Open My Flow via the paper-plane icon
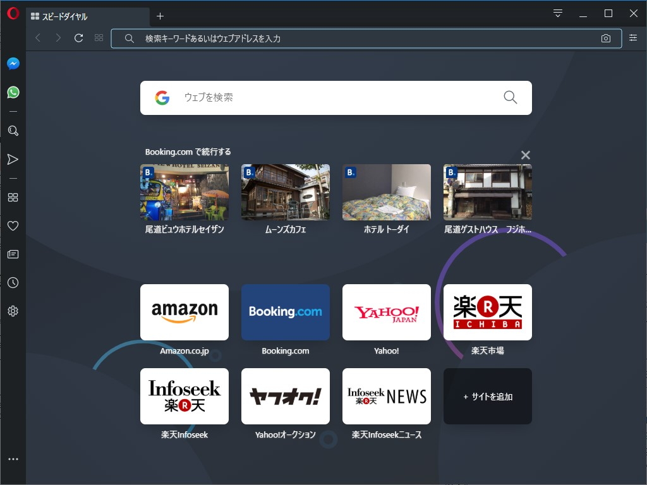 (x=13, y=159)
